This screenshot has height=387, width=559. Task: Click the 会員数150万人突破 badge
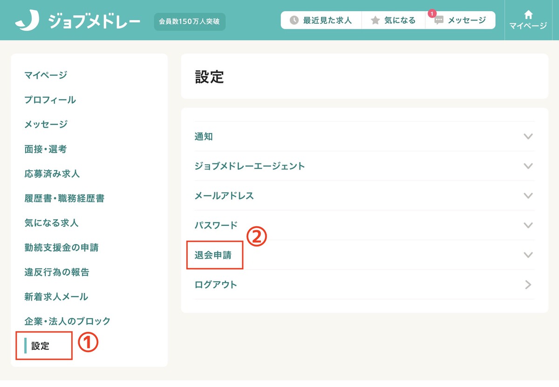pyautogui.click(x=190, y=21)
